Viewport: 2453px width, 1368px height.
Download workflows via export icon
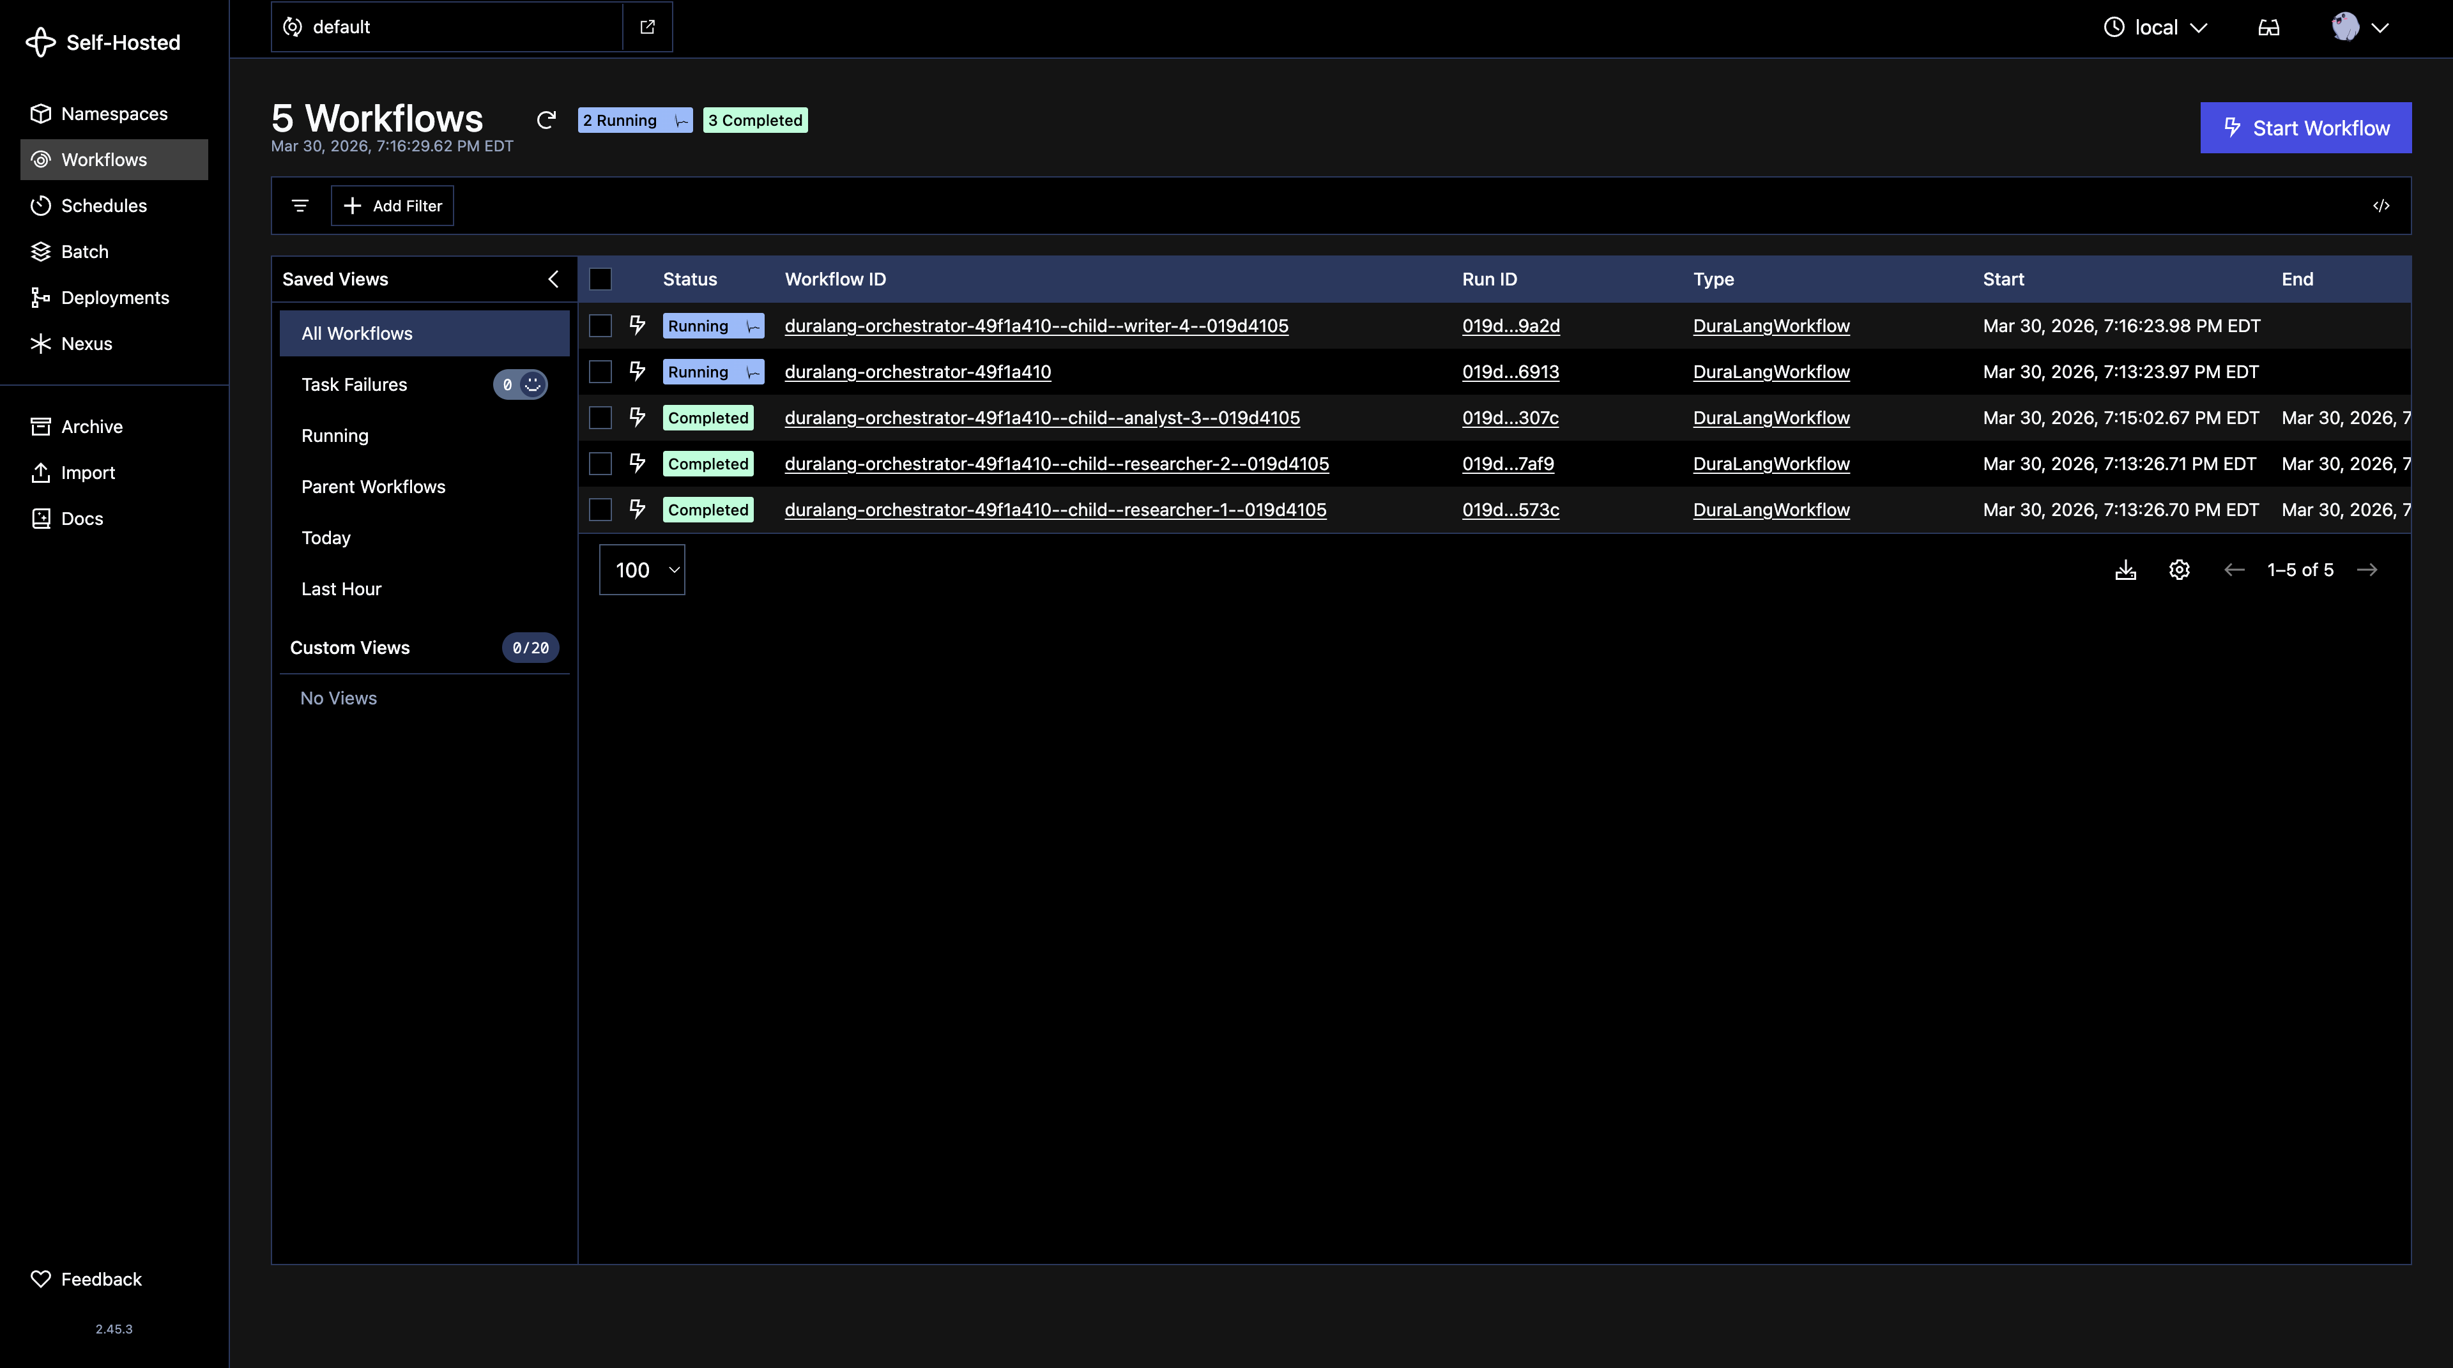(2125, 569)
